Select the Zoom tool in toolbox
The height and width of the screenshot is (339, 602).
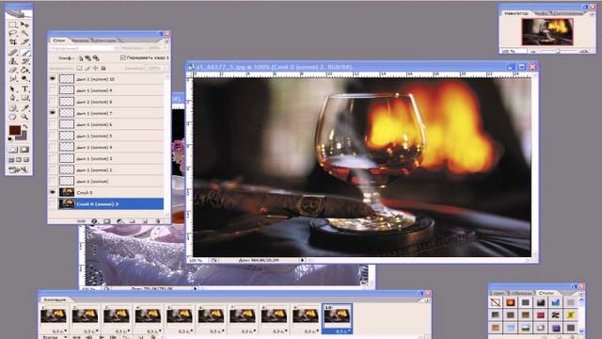pos(24,117)
